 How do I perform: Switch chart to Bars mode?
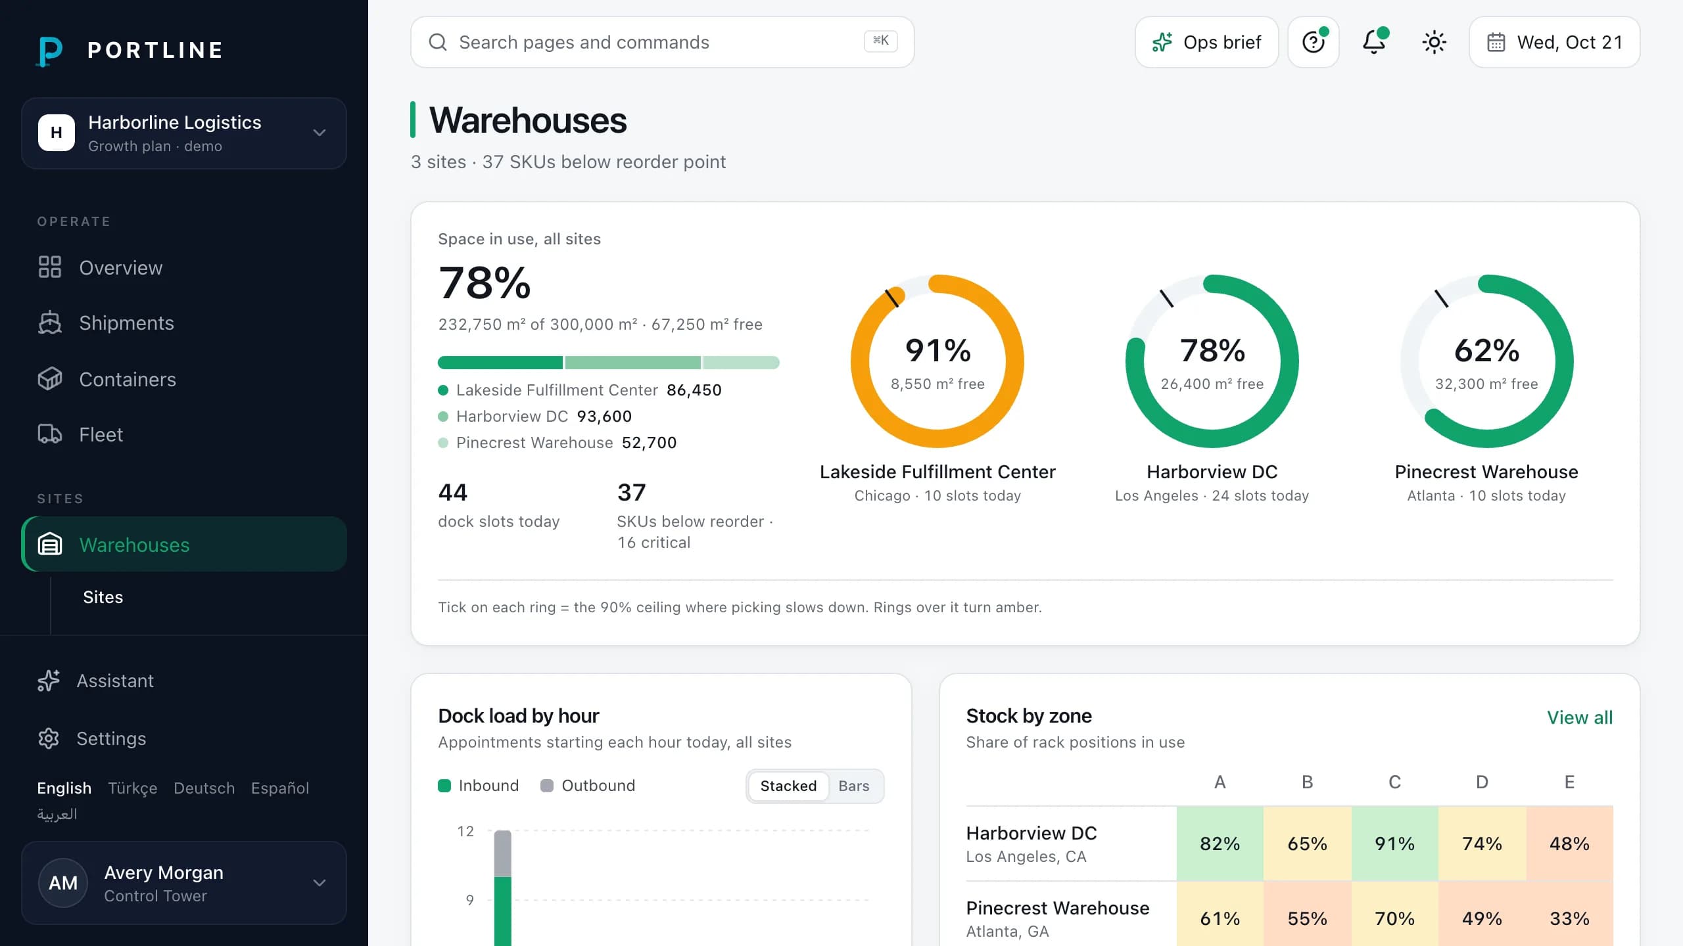[x=853, y=786]
